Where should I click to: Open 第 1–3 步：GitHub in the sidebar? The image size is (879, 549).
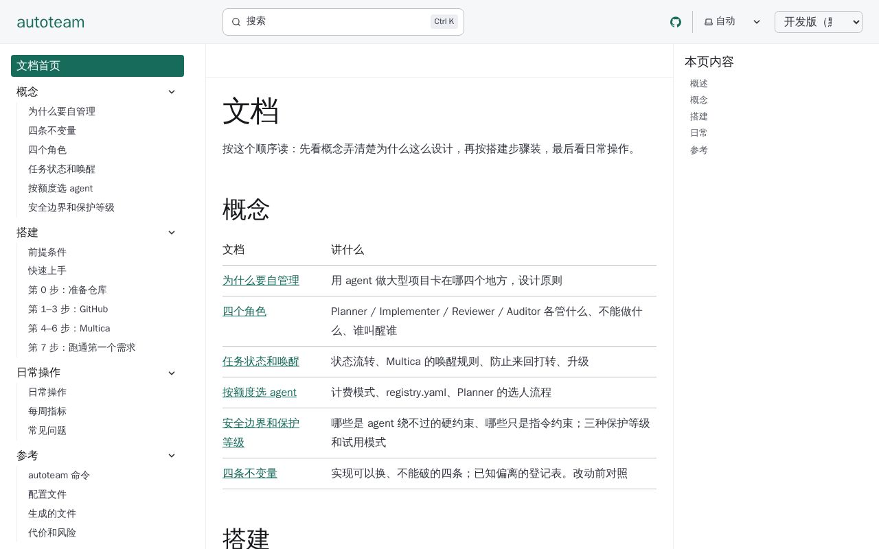tap(68, 309)
